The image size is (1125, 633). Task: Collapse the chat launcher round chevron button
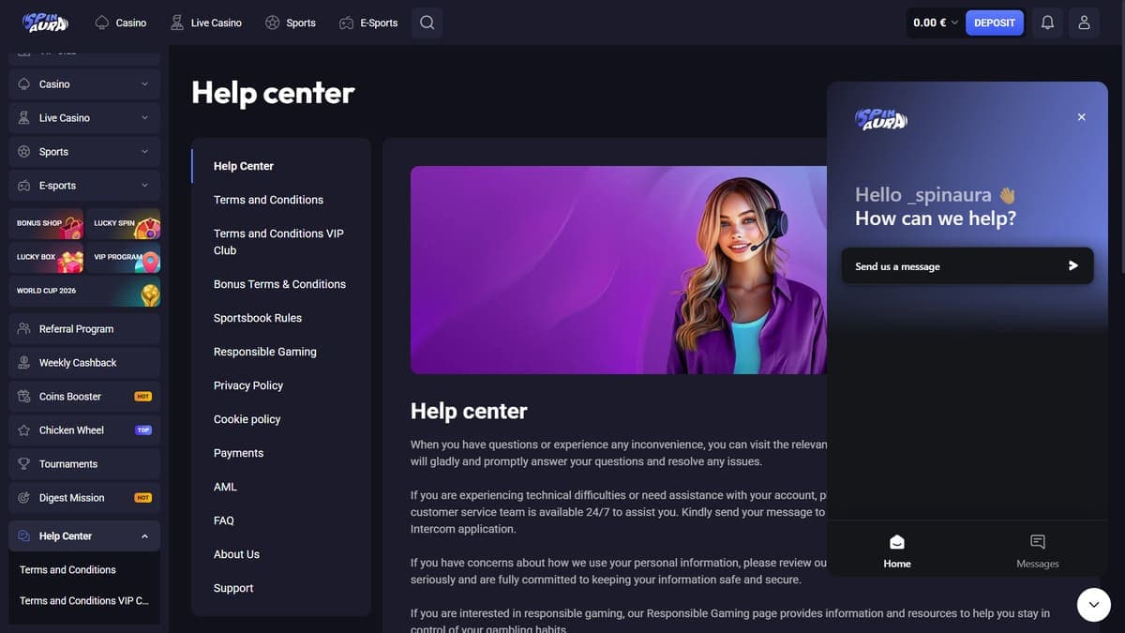tap(1094, 605)
